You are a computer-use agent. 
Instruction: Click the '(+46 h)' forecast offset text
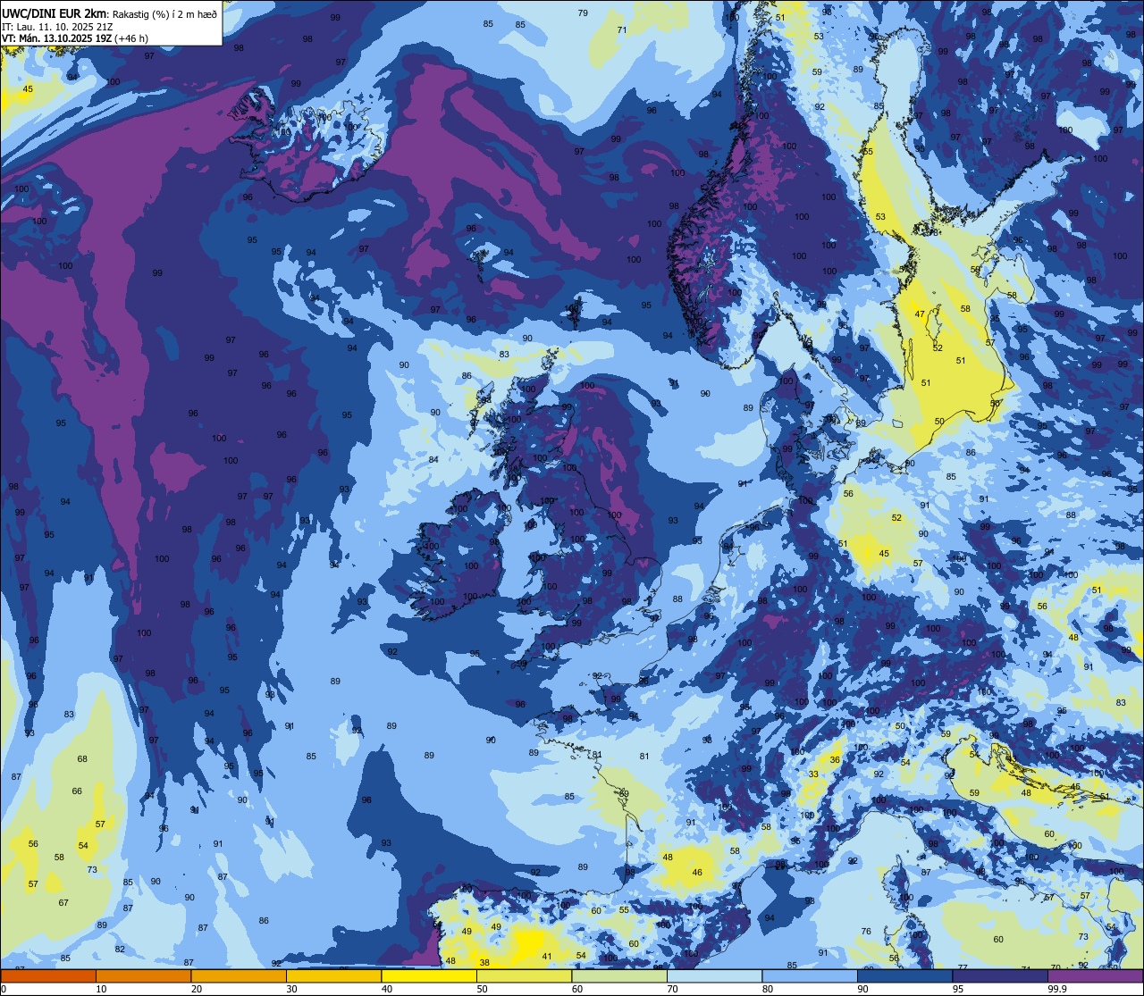(x=131, y=38)
